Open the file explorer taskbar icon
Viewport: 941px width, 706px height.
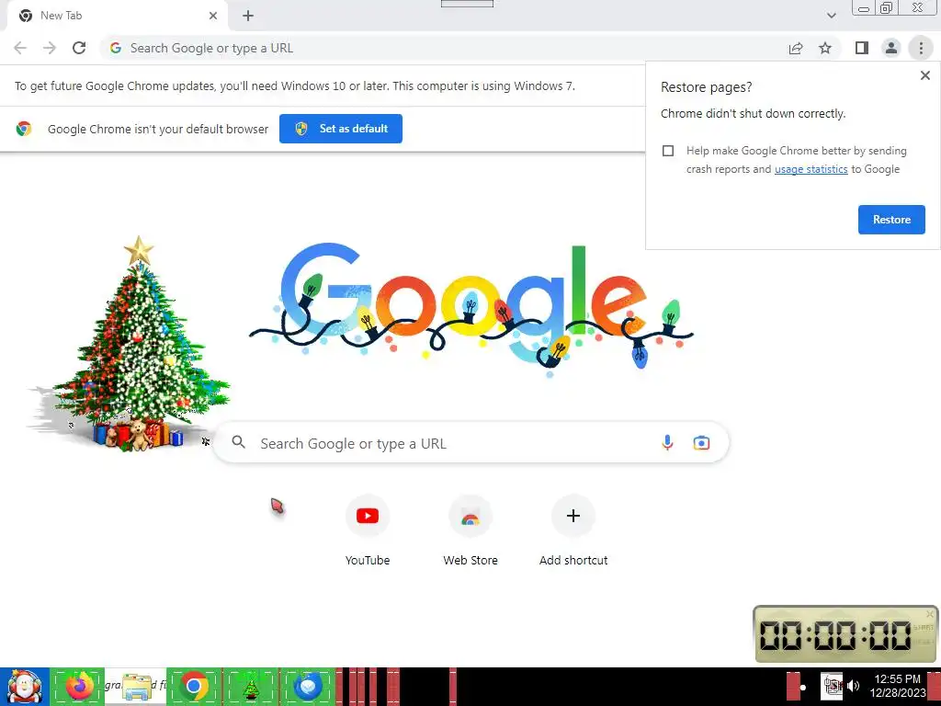click(136, 687)
